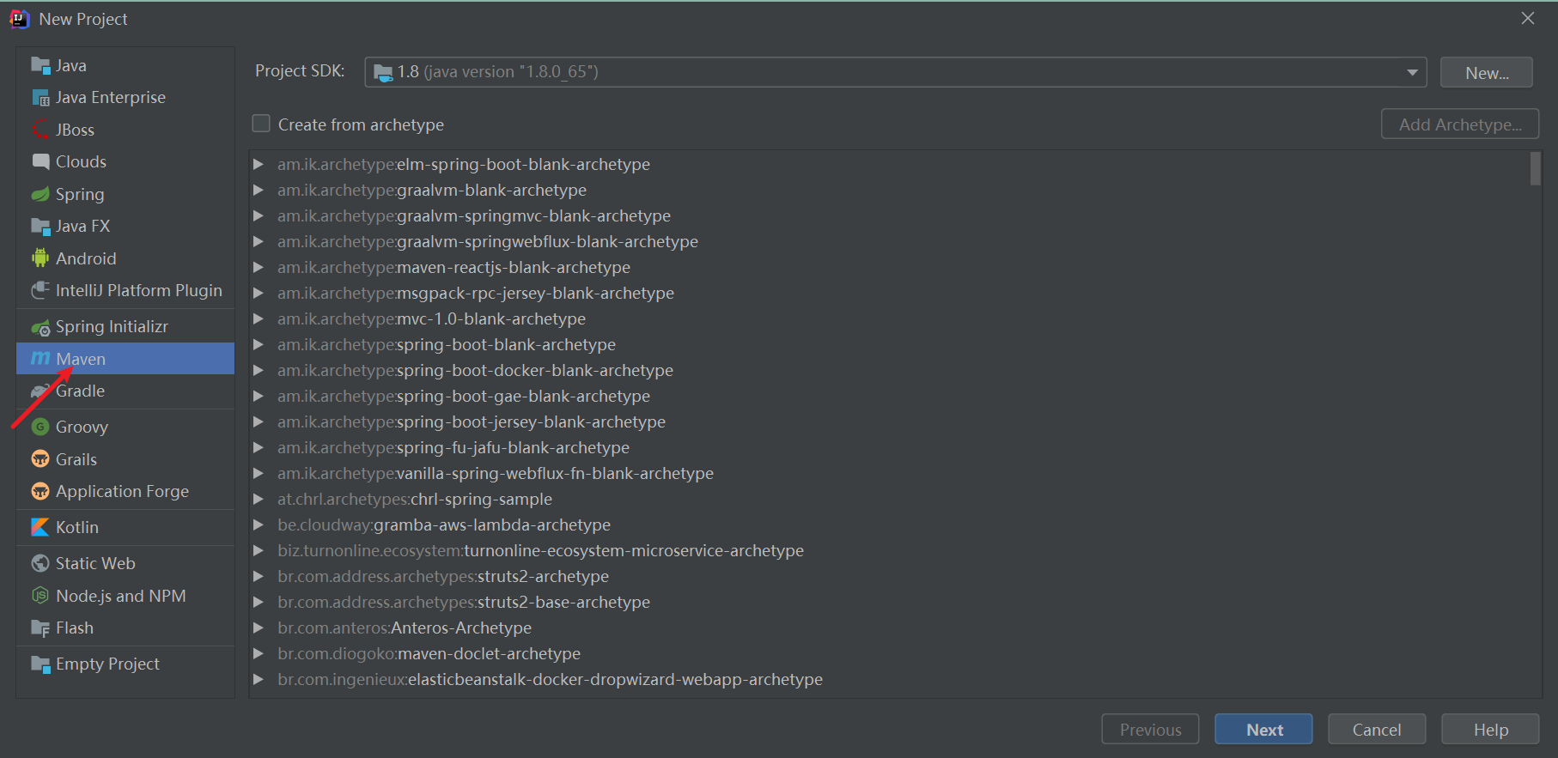Viewport: 1558px width, 758px height.
Task: Select the Clouds icon
Action: [x=40, y=161]
